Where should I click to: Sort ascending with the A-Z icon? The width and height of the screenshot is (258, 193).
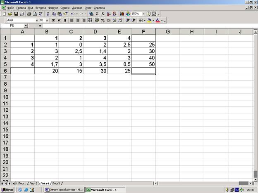[109, 14]
